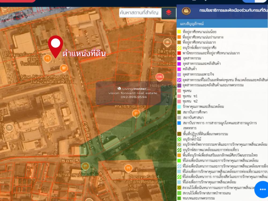The image size is (268, 201).
Task: Click the search important places field
Action: [x=140, y=13]
